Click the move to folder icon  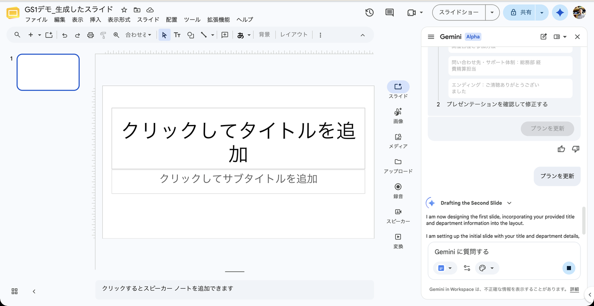[137, 10]
